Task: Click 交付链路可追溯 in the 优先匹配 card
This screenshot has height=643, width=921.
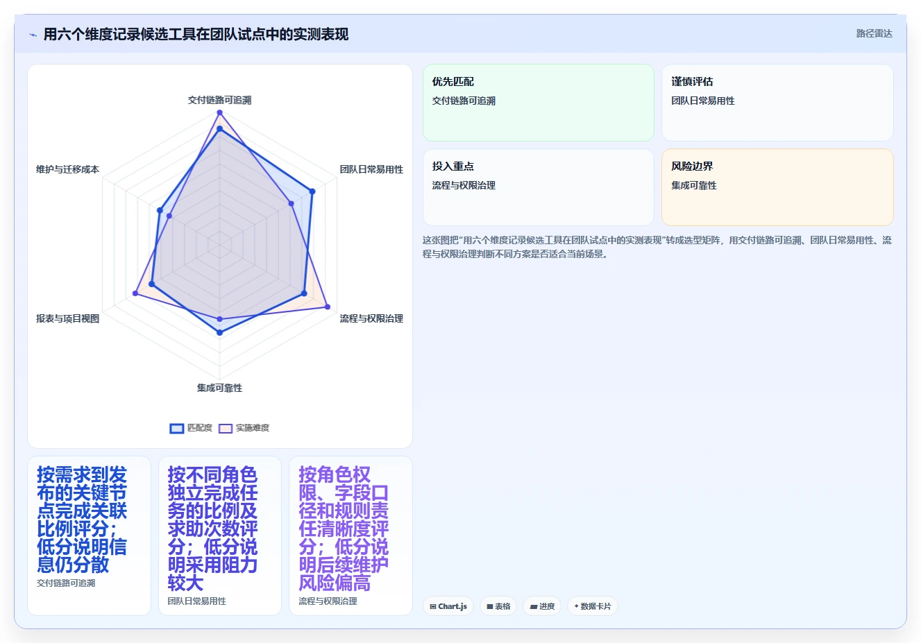Action: (464, 101)
